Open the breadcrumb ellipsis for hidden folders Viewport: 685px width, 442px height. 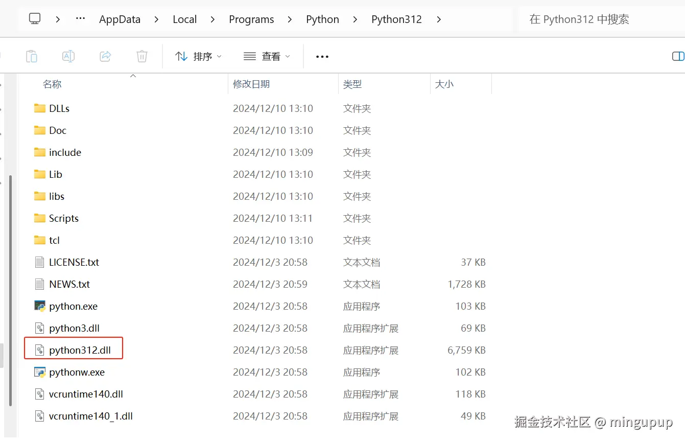pos(80,19)
